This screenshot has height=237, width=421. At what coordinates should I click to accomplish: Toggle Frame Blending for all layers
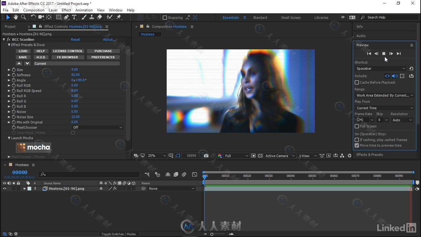pyautogui.click(x=176, y=174)
